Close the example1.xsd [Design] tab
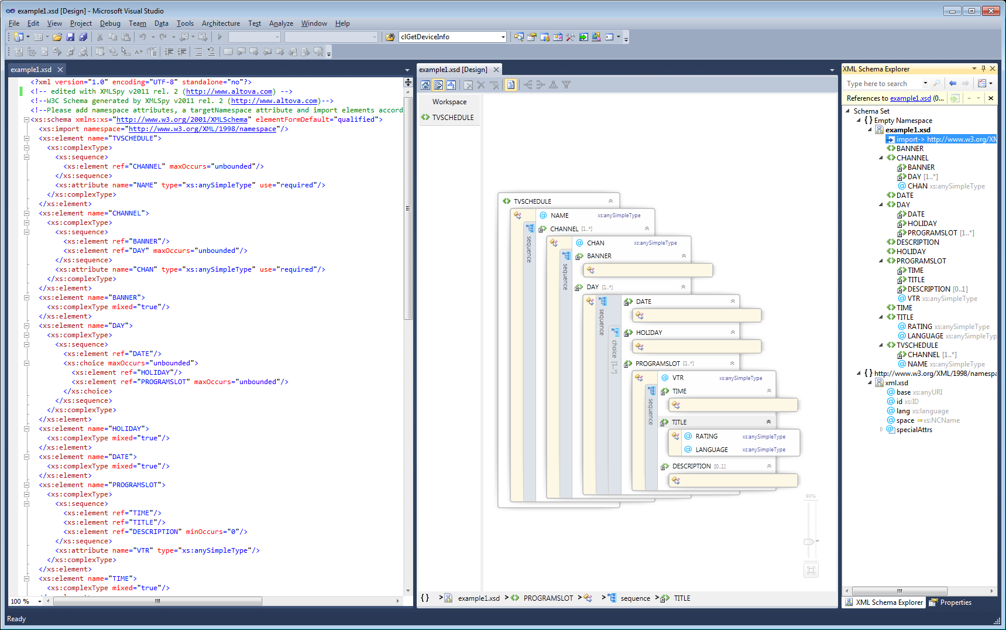 coord(496,70)
